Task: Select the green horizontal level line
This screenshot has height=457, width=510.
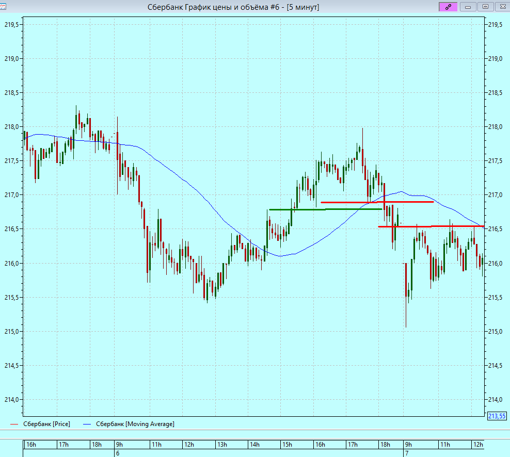Action: 325,209
